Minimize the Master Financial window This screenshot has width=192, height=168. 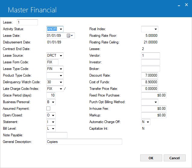179,5
